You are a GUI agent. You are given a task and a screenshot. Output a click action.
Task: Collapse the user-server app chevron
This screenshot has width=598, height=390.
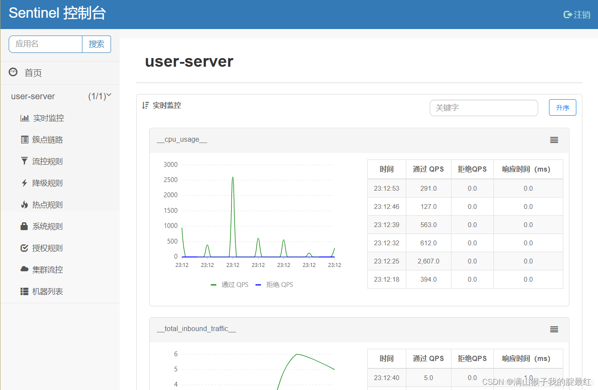[x=109, y=95]
